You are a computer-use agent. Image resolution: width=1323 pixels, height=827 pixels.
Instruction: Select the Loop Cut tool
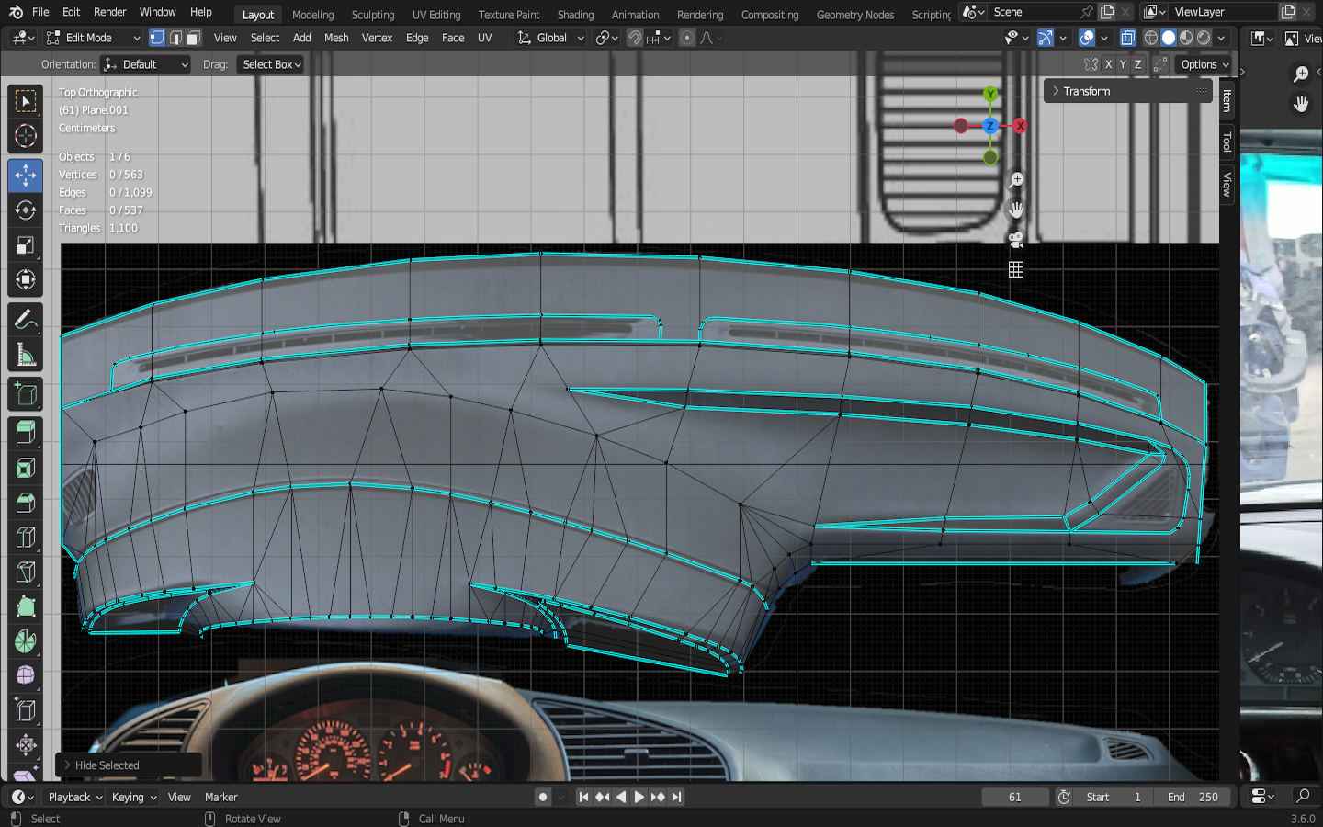point(26,538)
